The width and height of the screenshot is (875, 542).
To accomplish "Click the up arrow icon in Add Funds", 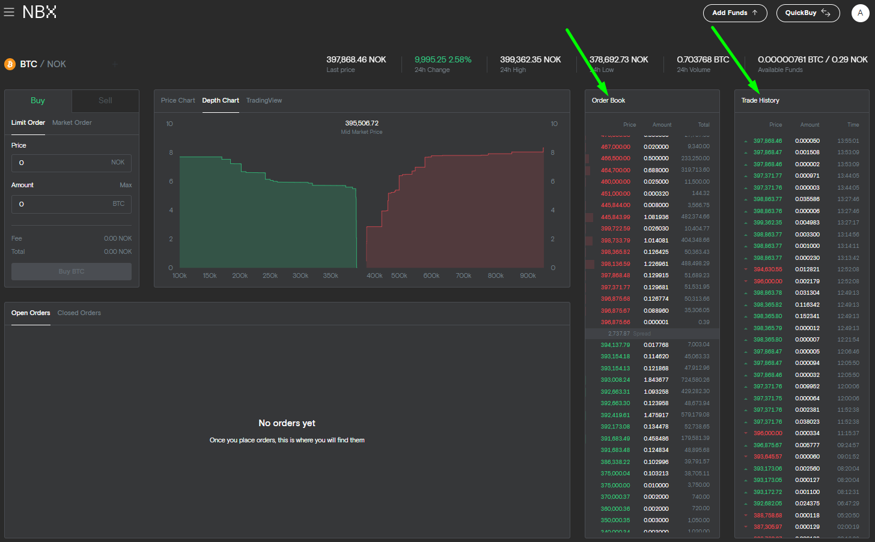I will [755, 13].
